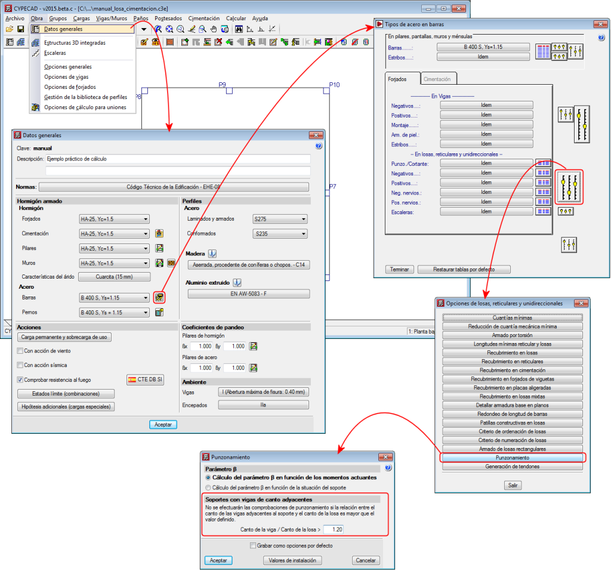This screenshot has height=571, width=611.
Task: Check Grabar como opciones por defecto
Action: point(253,546)
